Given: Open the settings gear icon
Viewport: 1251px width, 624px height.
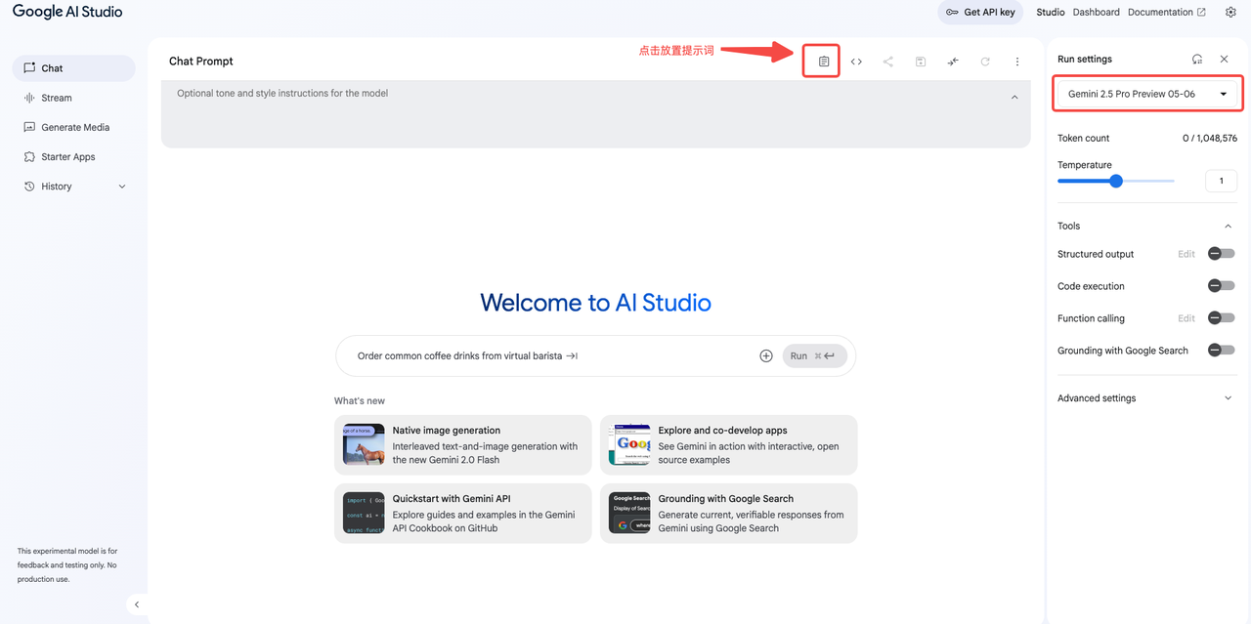Looking at the screenshot, I should click(1230, 13).
